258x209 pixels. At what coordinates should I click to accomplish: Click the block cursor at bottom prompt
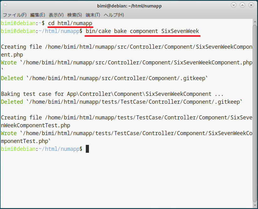coord(87,149)
